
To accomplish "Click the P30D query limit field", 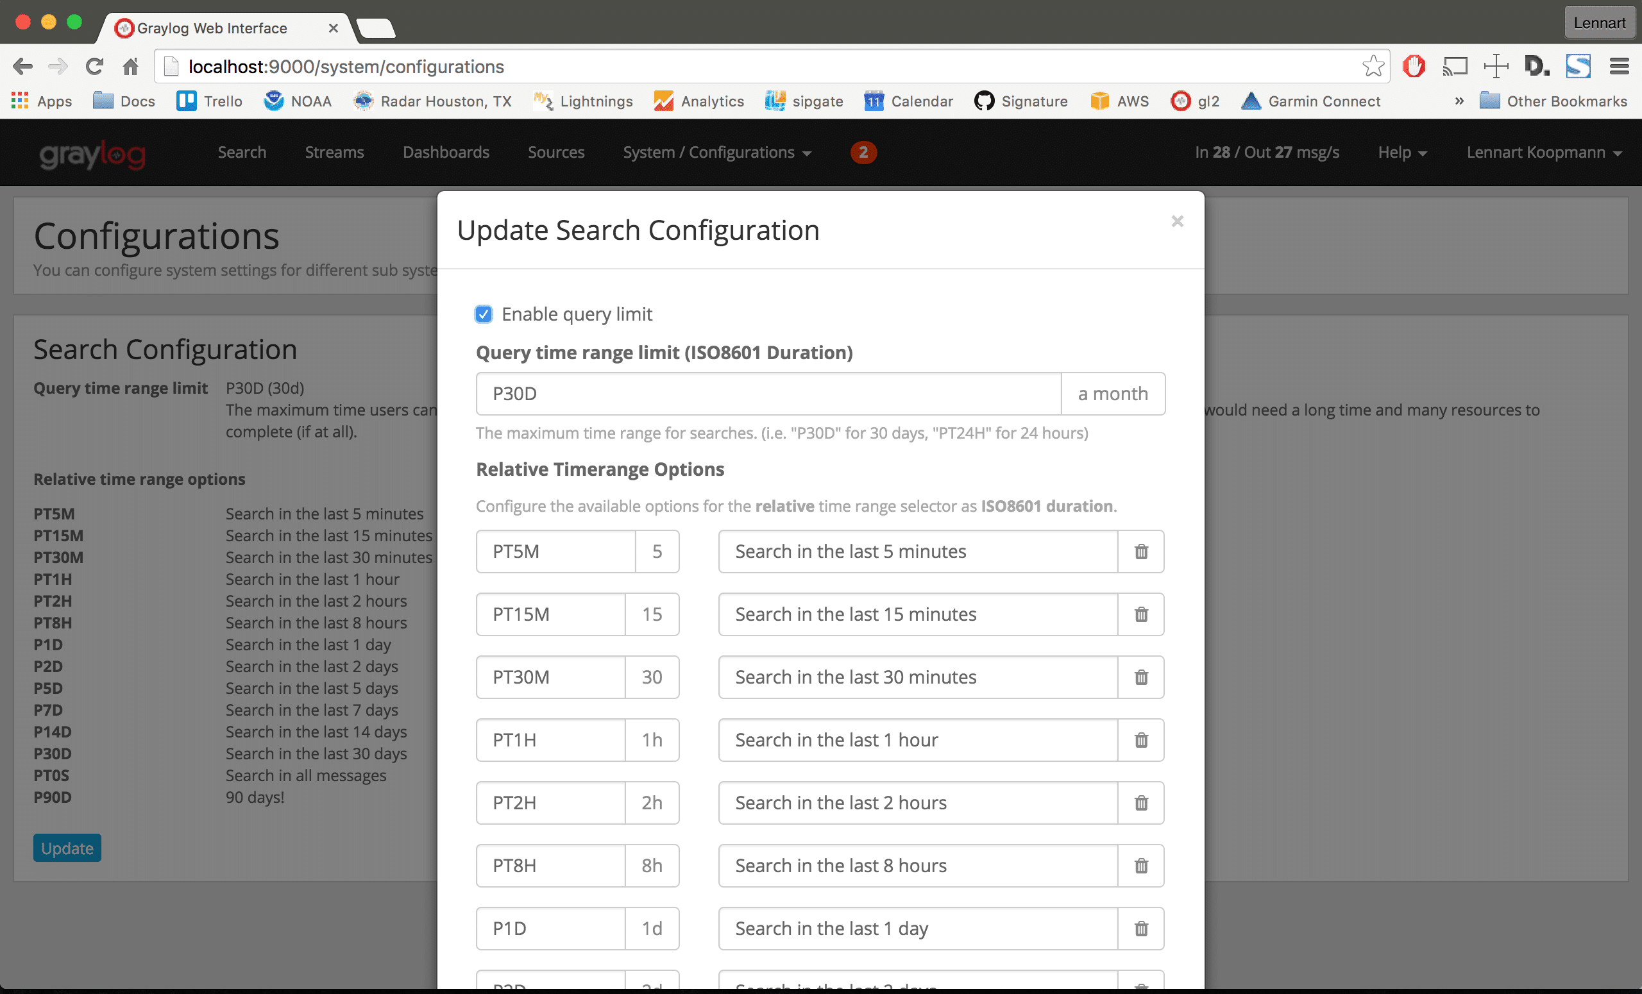I will [768, 394].
